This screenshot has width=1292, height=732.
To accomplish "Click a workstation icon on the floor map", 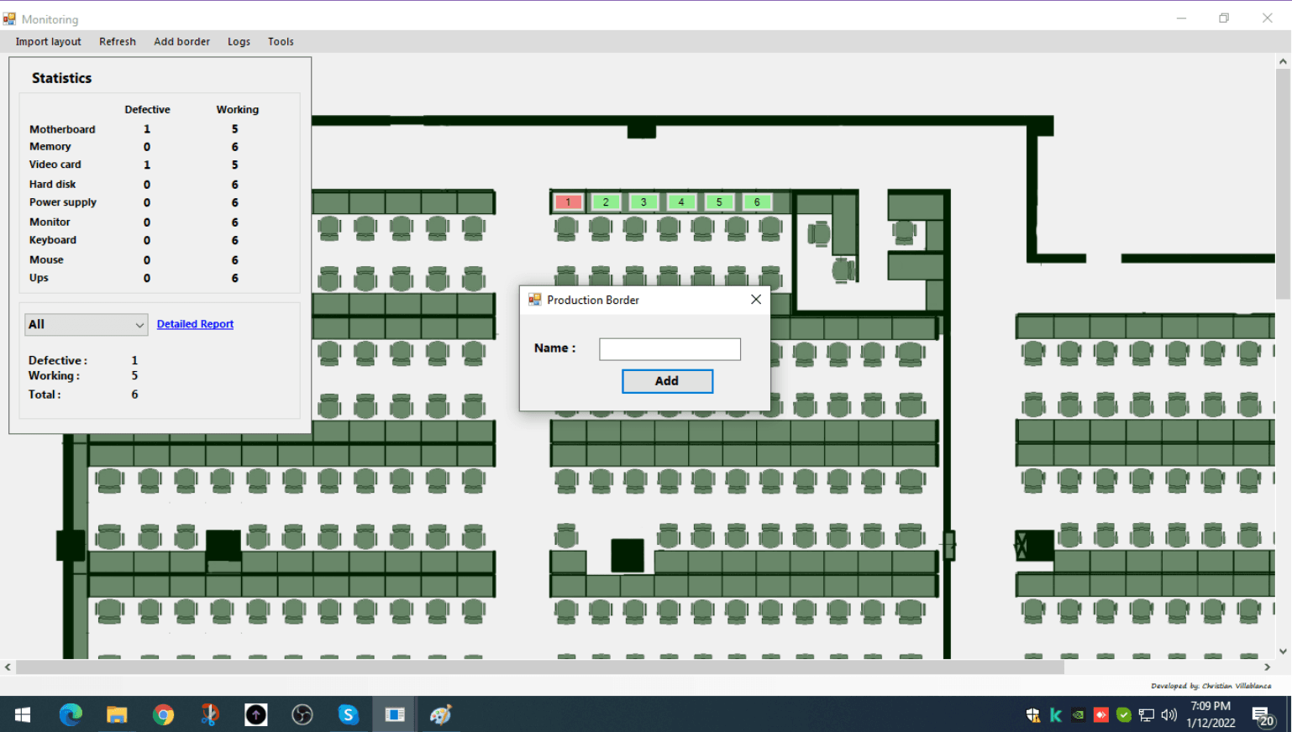I will point(329,227).
